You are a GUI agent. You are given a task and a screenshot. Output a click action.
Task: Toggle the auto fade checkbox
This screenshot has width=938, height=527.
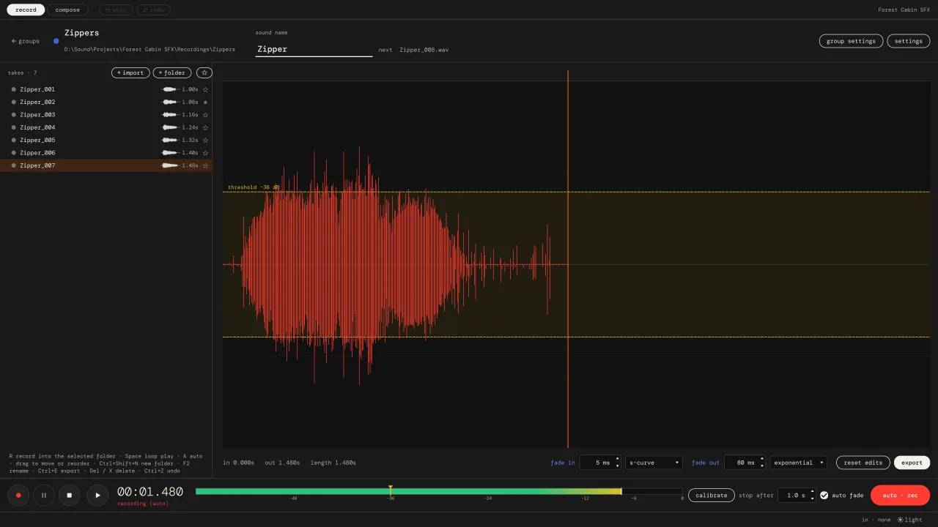pyautogui.click(x=824, y=496)
